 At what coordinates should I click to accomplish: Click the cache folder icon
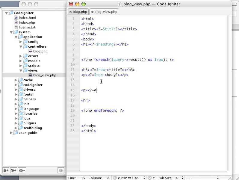click(x=20, y=80)
